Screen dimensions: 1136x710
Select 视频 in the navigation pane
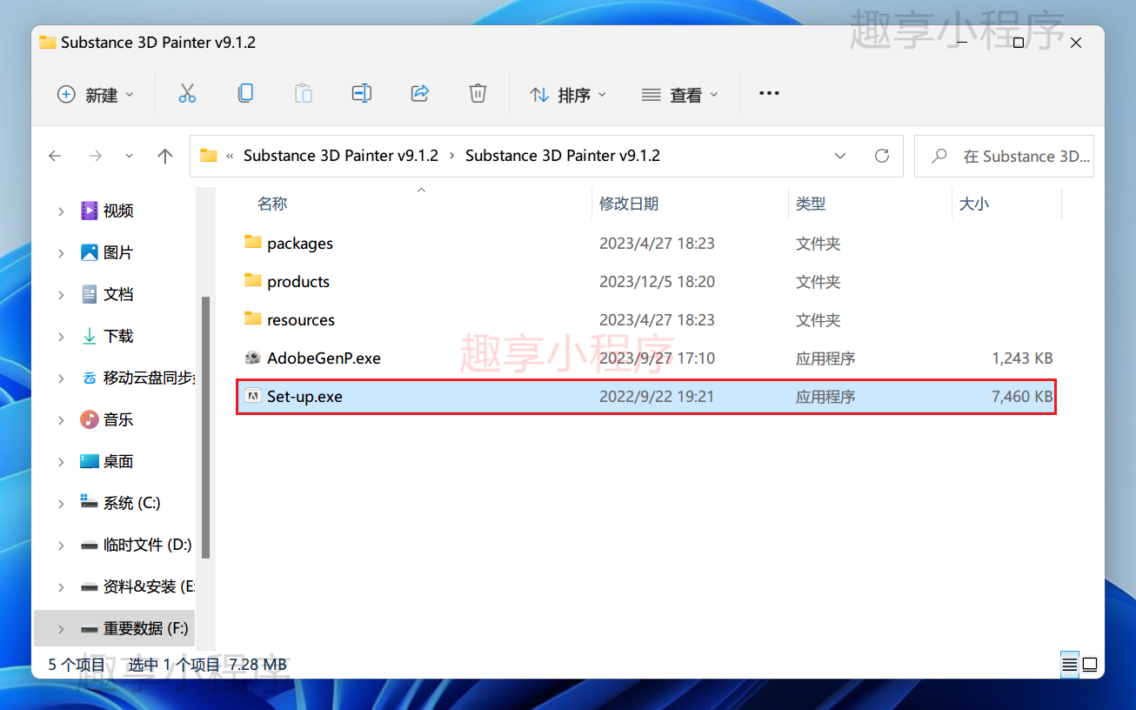click(118, 211)
